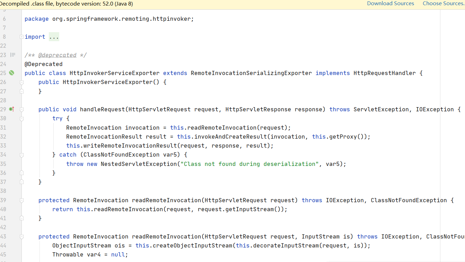Screen dimensions: 465x262
Task: Collapse handleRequest method fold on line 29
Action: click(21, 109)
